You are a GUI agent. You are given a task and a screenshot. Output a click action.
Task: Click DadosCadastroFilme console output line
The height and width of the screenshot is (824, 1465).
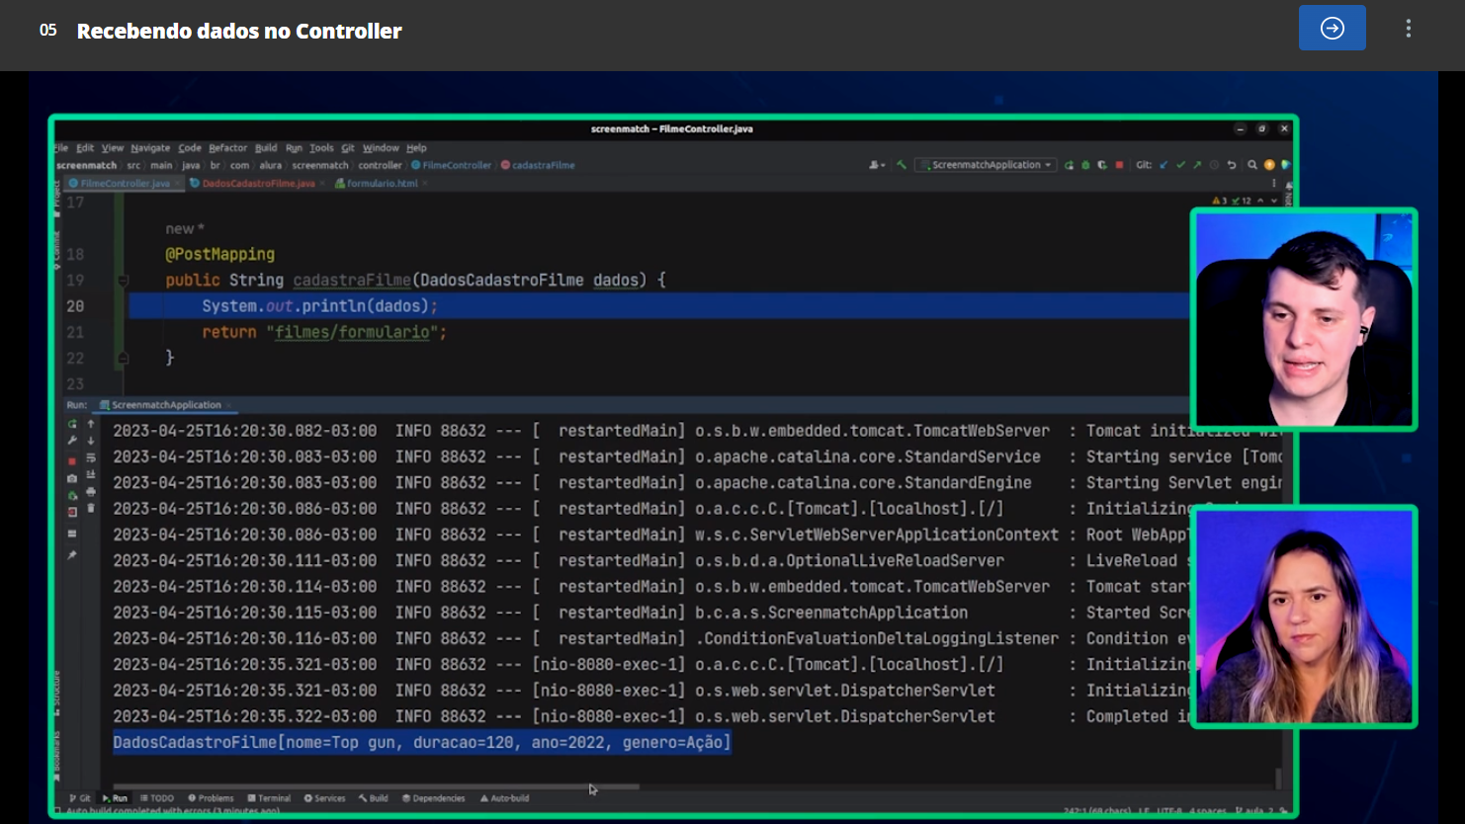click(421, 742)
